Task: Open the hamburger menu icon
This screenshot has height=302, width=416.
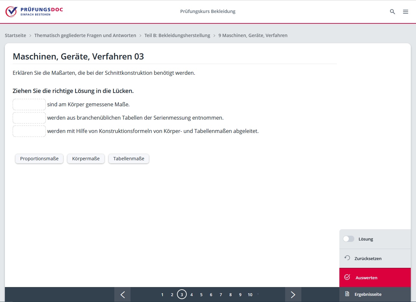Action: click(x=406, y=12)
